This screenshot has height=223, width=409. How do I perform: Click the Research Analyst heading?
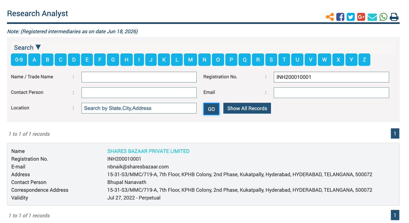pos(37,14)
